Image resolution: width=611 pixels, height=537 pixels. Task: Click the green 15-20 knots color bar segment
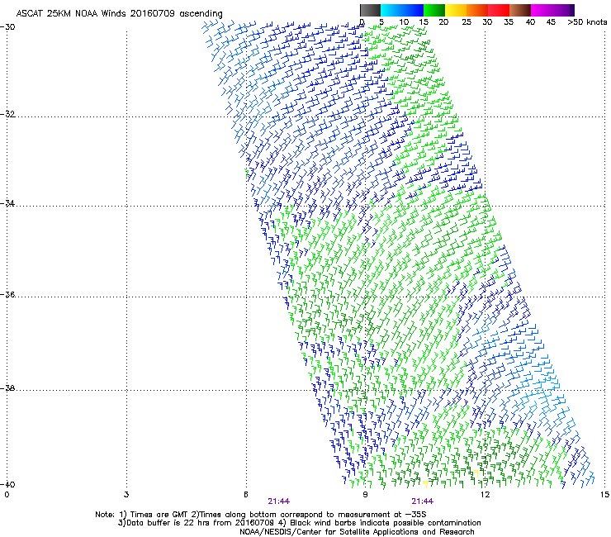[x=433, y=10]
